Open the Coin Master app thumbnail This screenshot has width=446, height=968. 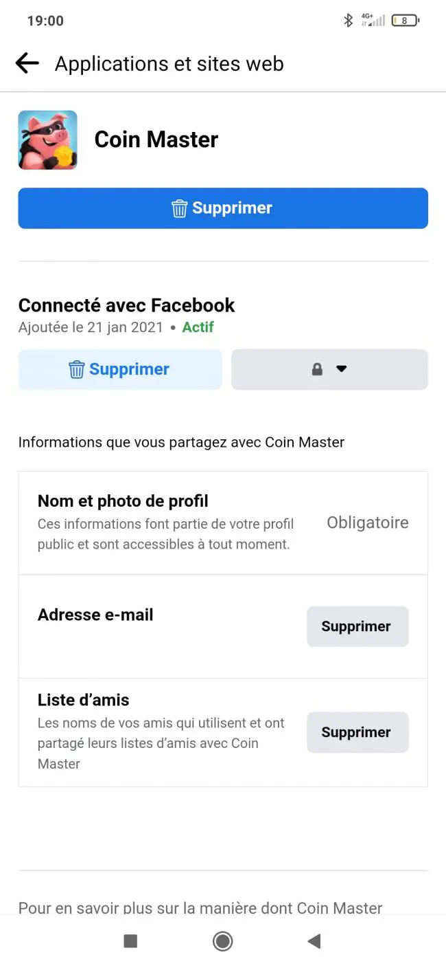(x=47, y=140)
